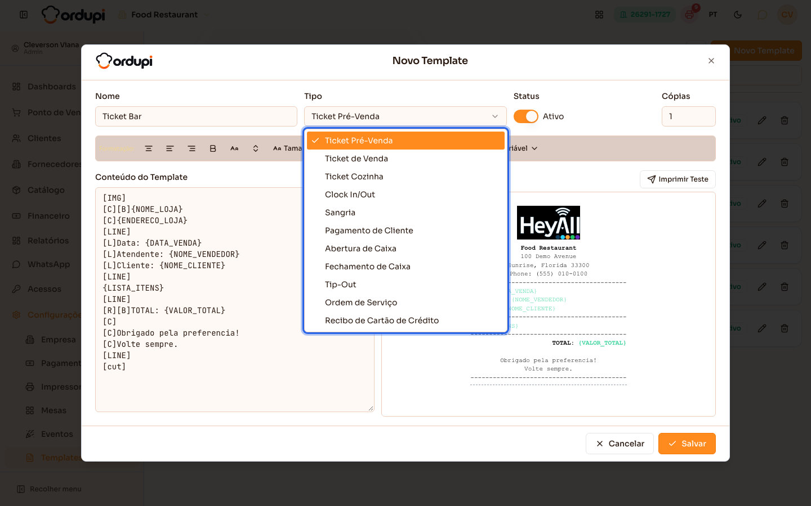Viewport: 811px width, 506px height.
Task: Pick Ordem de Serviço from the list
Action: (405, 302)
